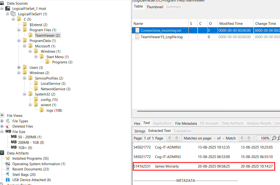This screenshot has width=280, height=185.
Task: Expand the Users folder
Action: [19, 68]
